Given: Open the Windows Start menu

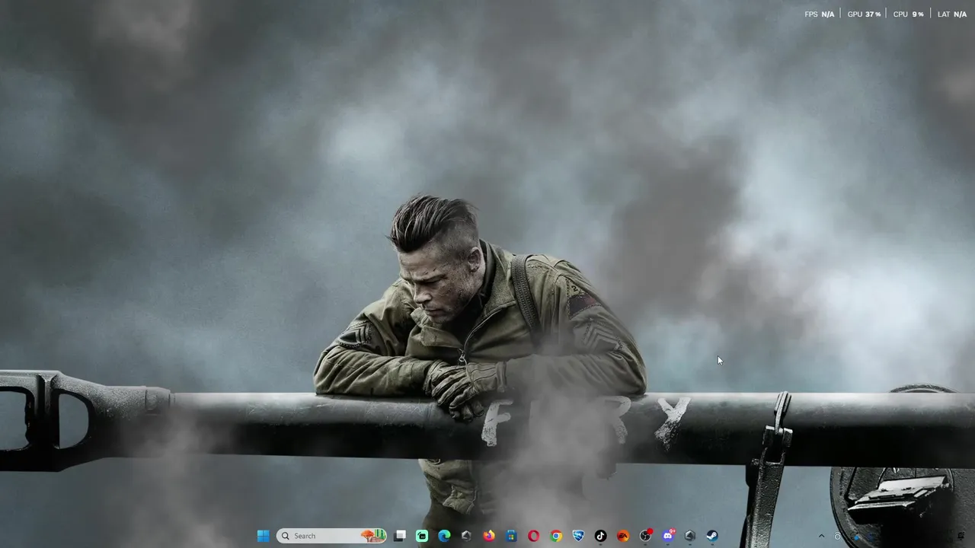Looking at the screenshot, I should coord(263,536).
